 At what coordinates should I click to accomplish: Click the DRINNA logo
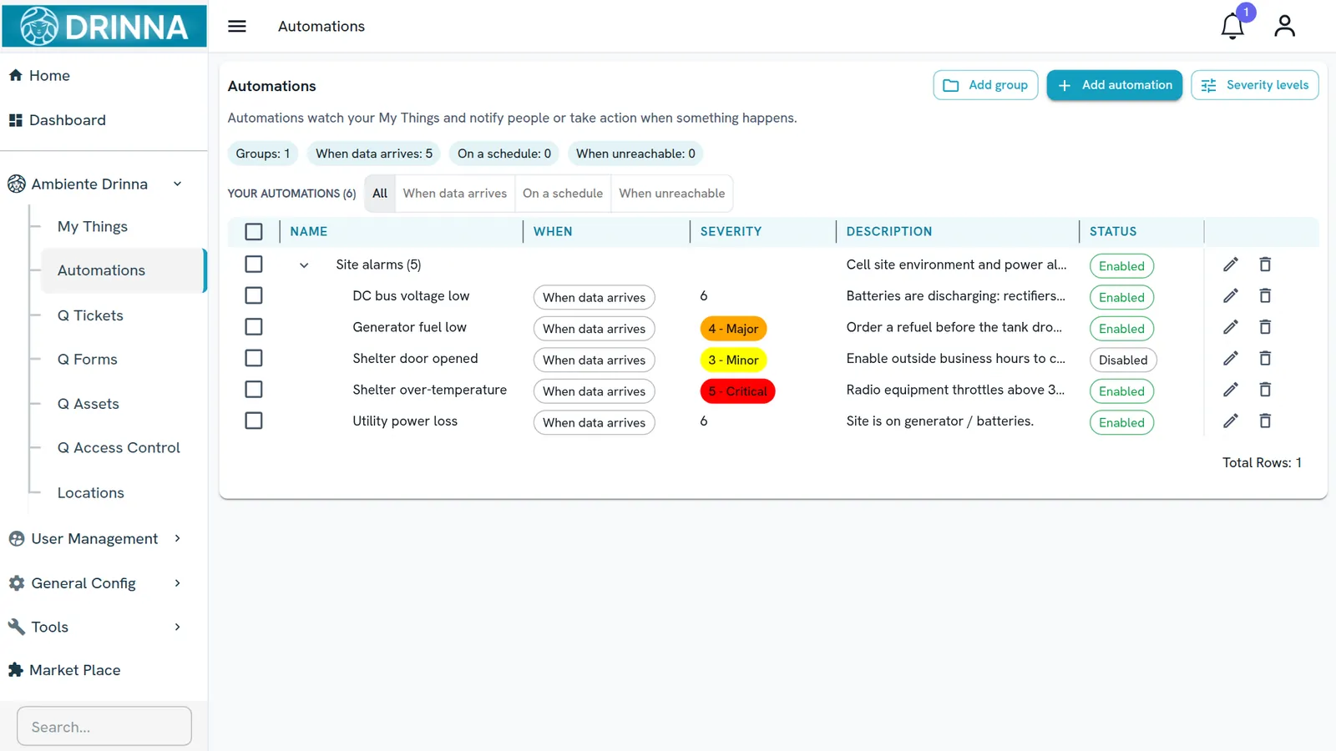(x=104, y=26)
